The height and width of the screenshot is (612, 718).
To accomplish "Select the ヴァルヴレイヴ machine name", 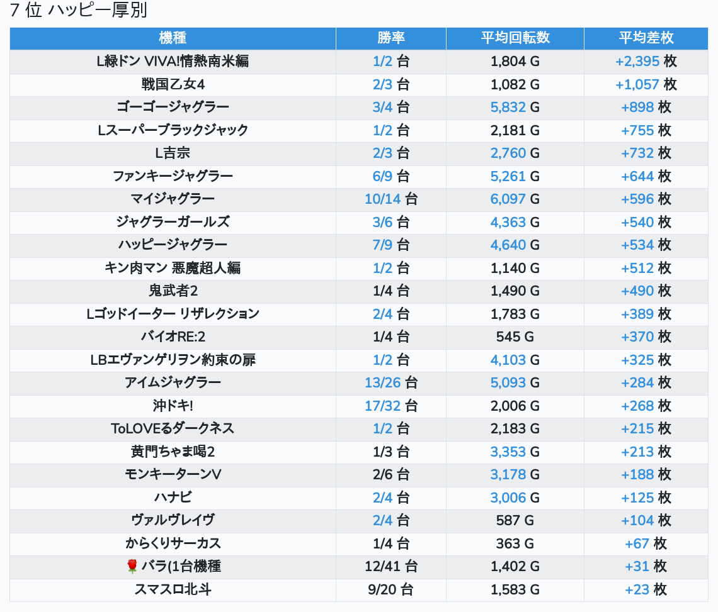I will pyautogui.click(x=173, y=521).
